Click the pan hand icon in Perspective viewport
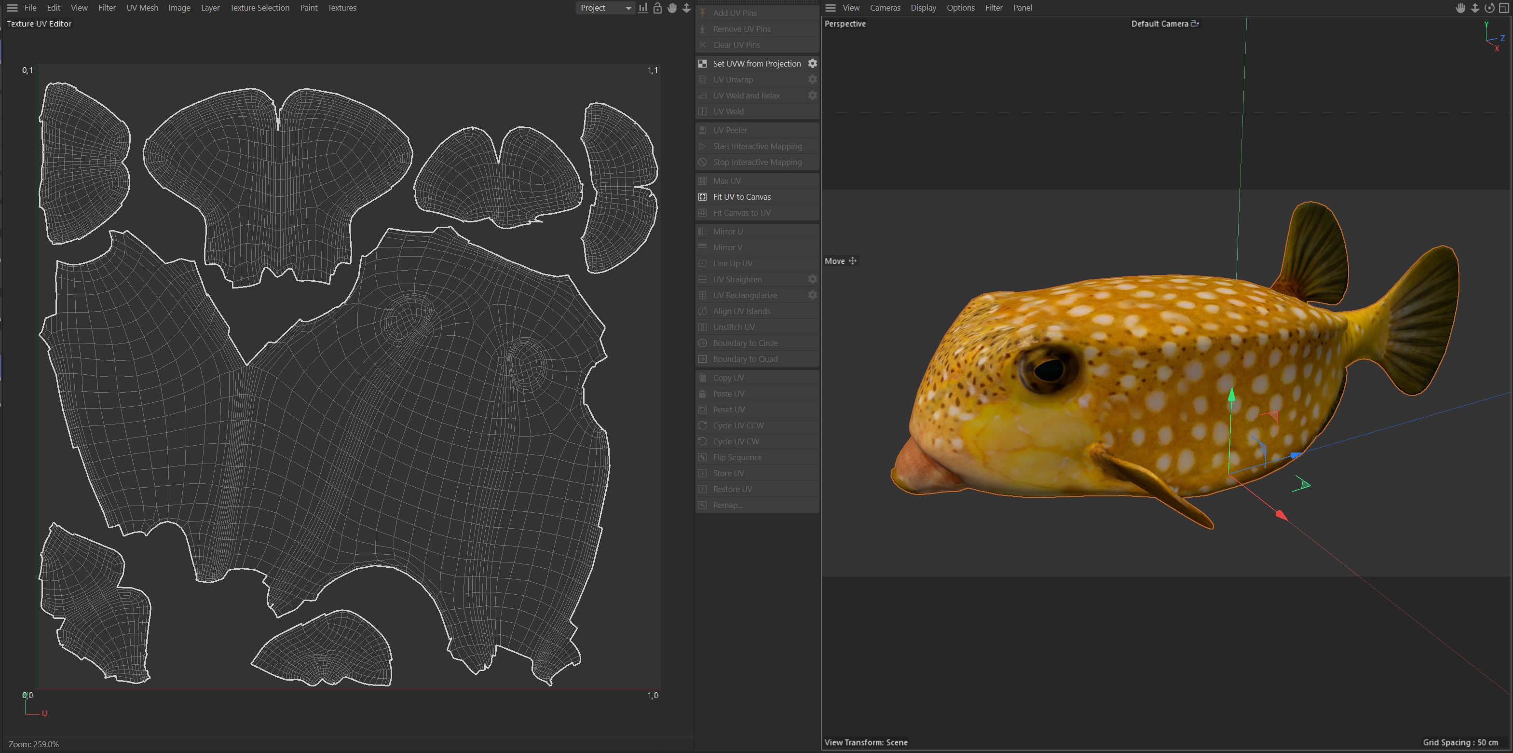 (1460, 8)
